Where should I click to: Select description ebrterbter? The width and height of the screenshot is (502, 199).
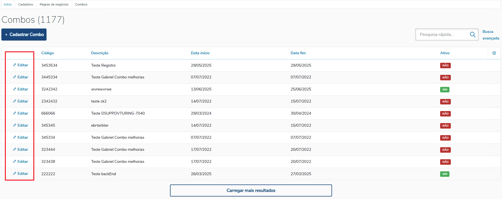point(100,125)
